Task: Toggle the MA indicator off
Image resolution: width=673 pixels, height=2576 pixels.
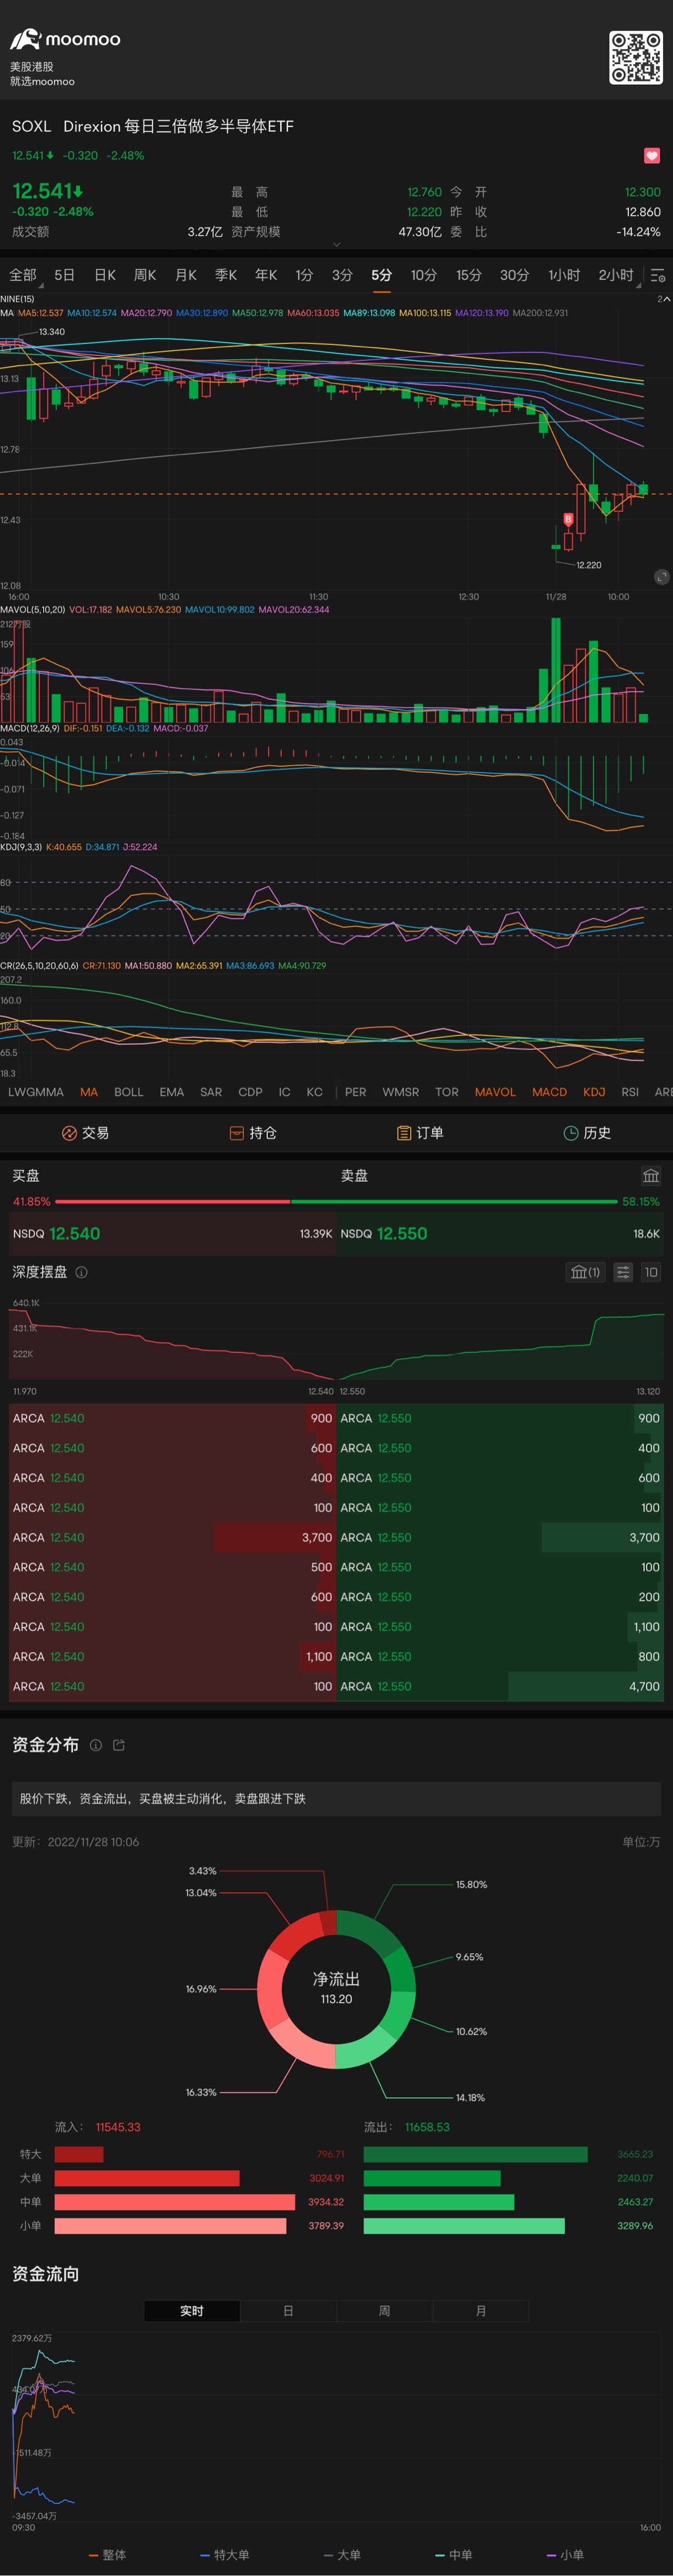Action: tap(89, 1092)
